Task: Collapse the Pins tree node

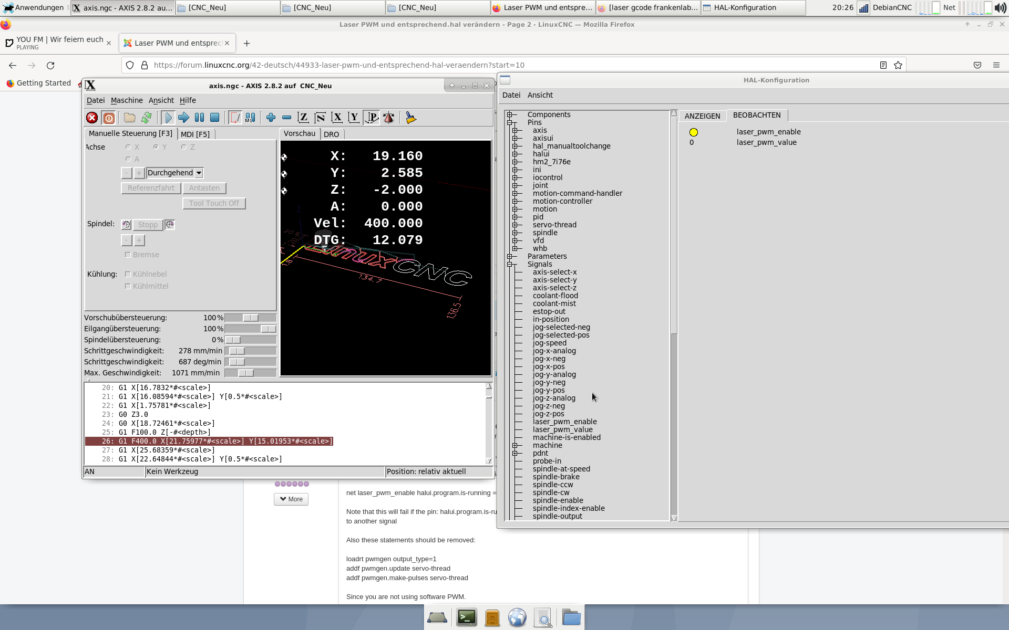Action: click(510, 122)
